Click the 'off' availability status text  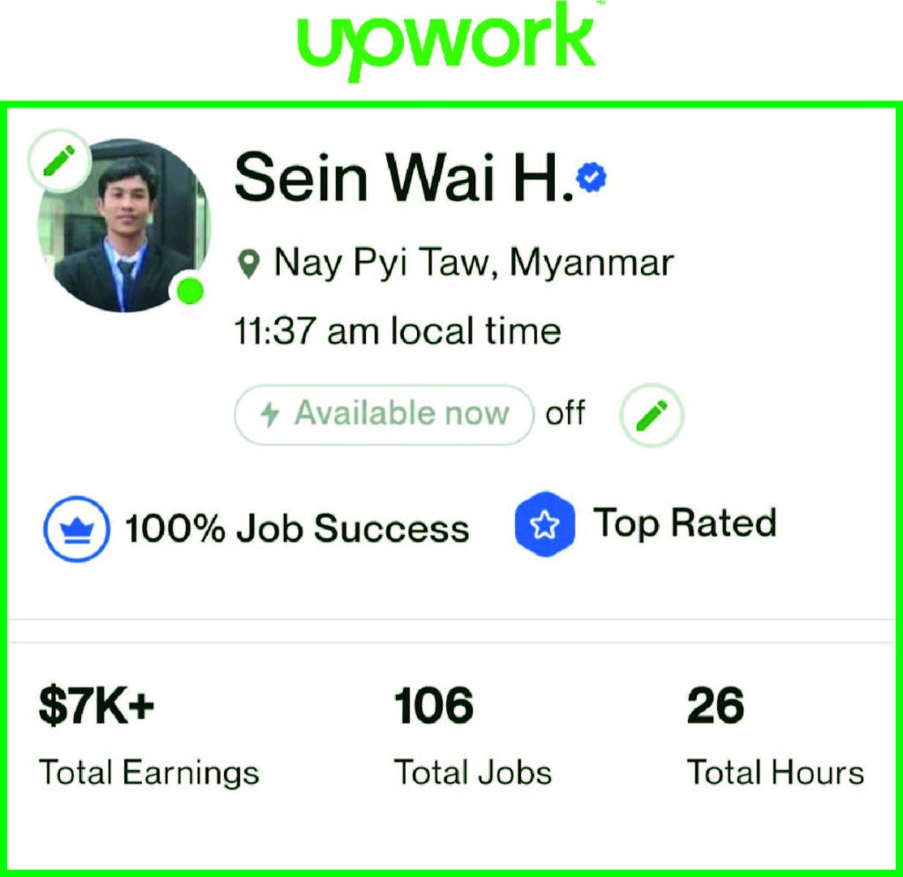565,413
